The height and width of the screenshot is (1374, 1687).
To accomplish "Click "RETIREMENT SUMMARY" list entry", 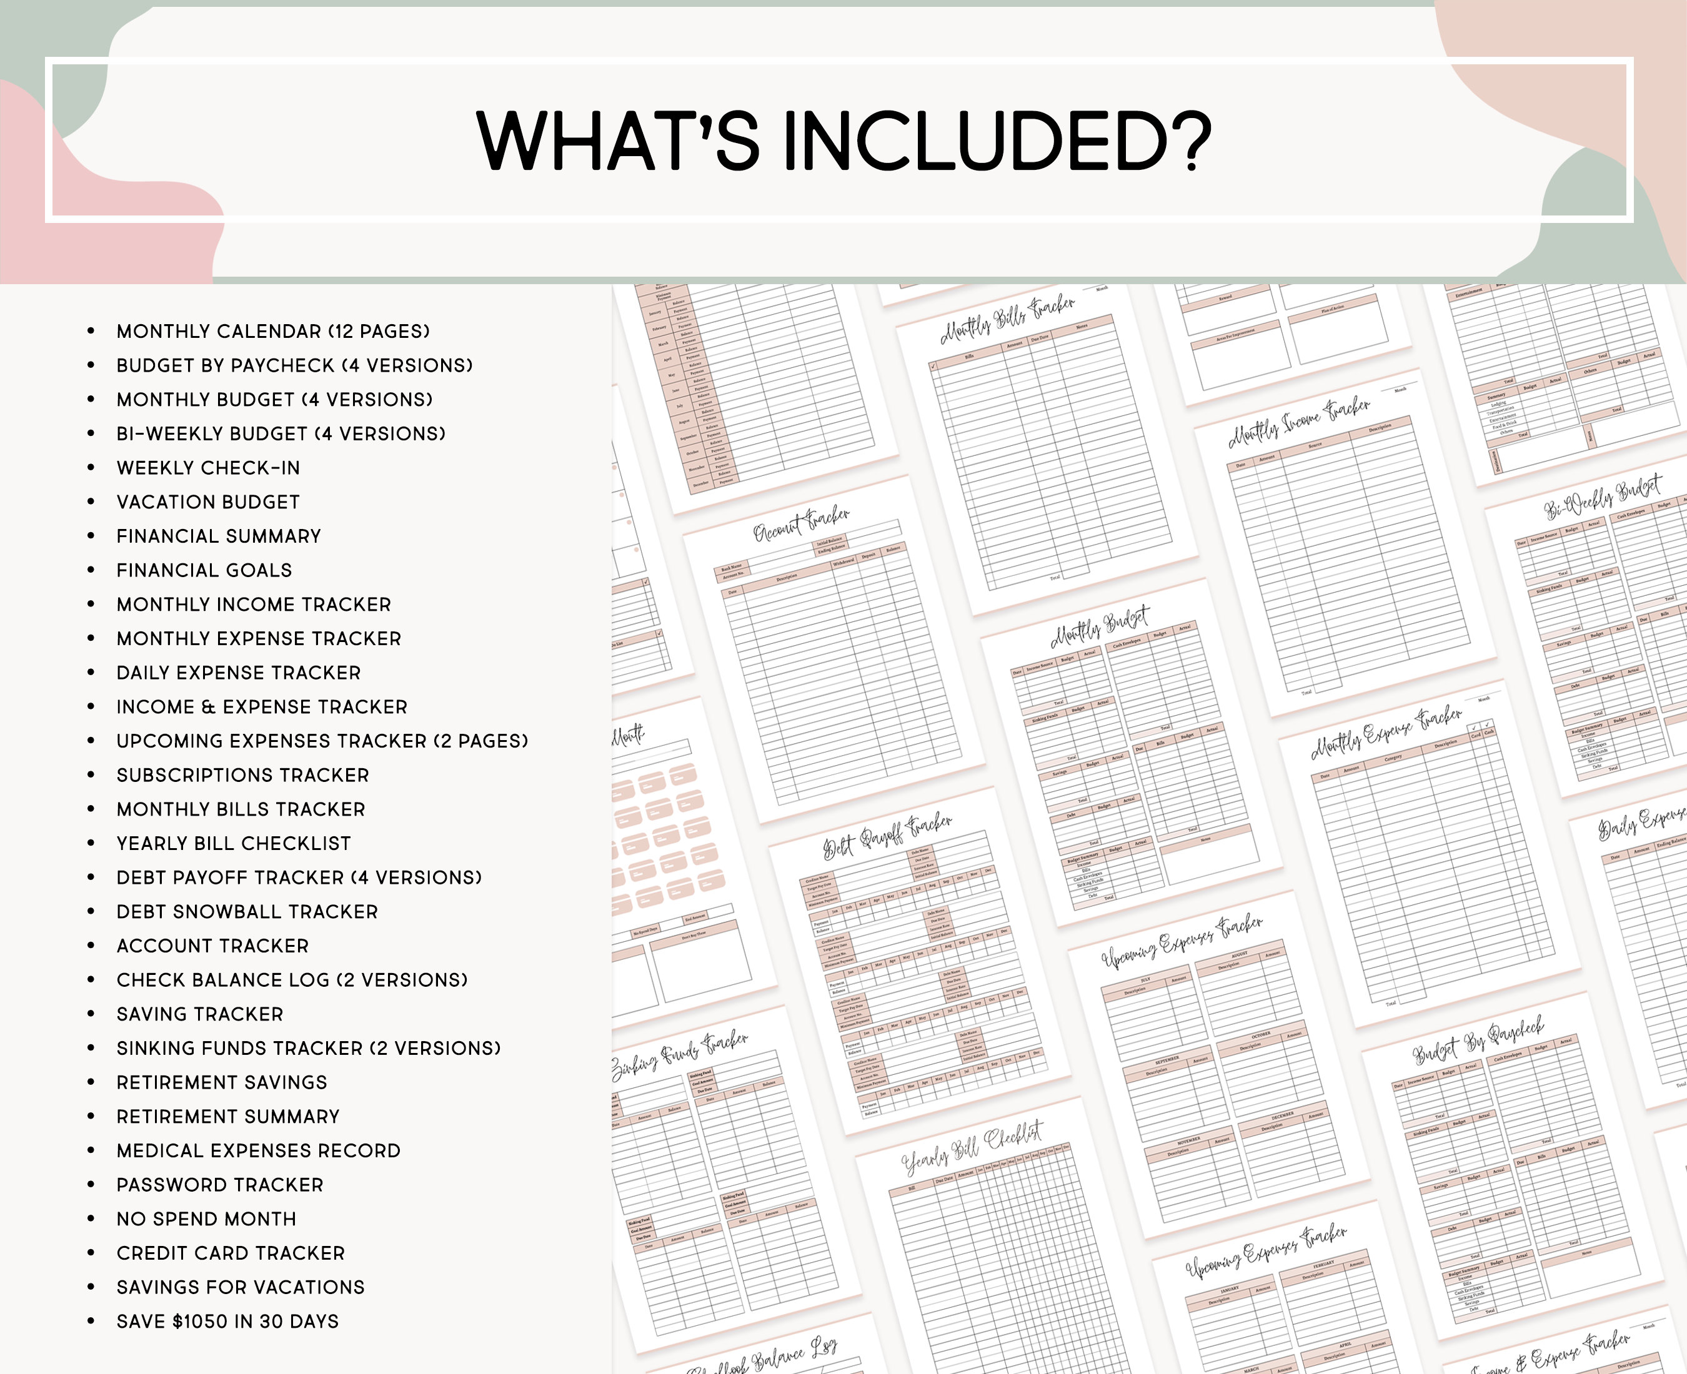I will click(228, 1117).
